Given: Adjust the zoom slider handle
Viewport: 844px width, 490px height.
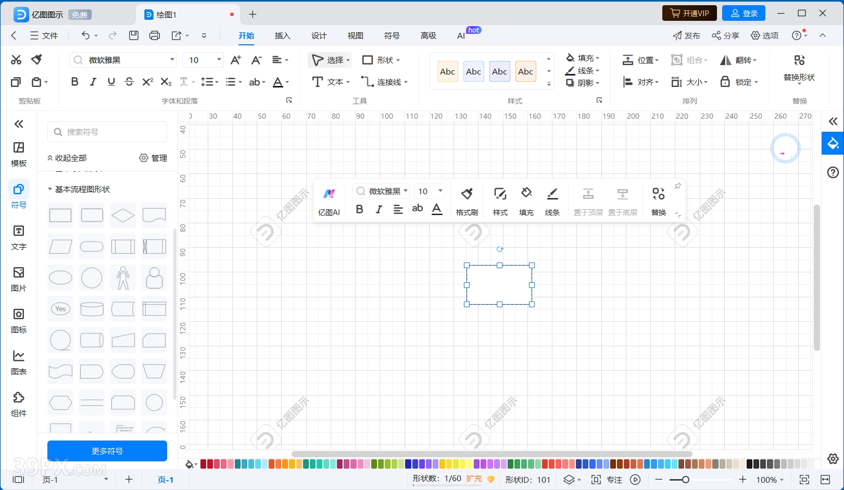Looking at the screenshot, I should (x=686, y=480).
